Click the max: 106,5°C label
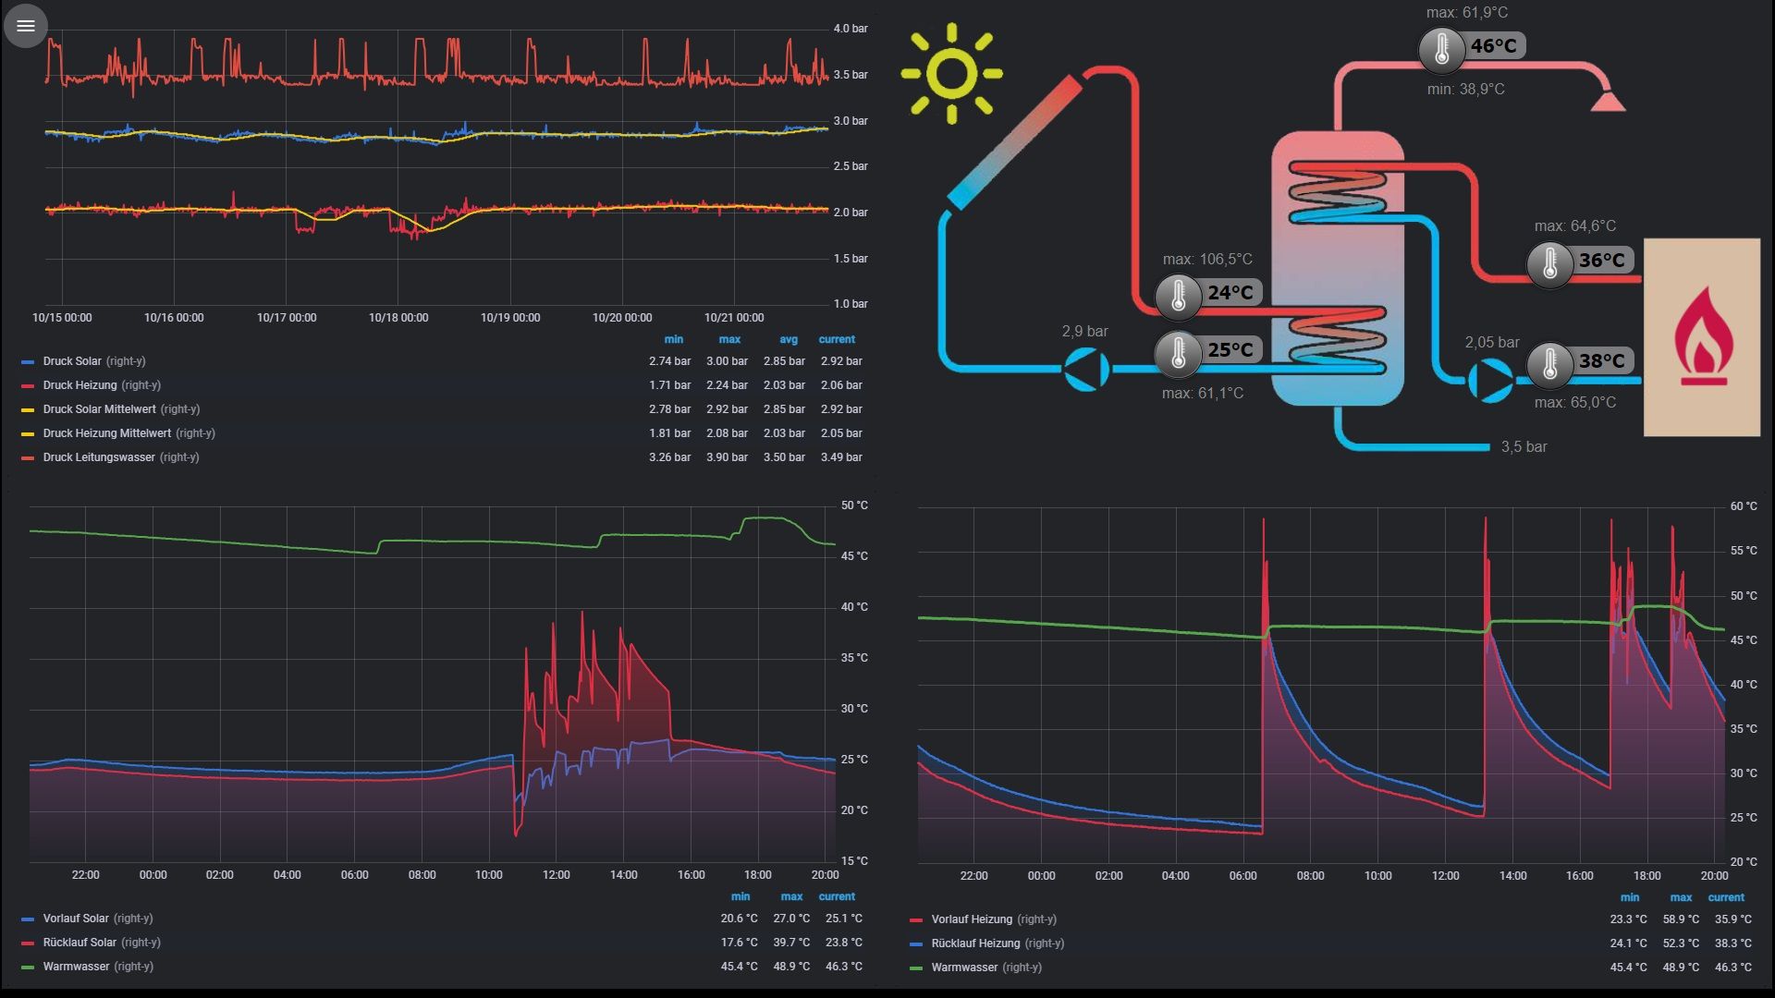Image resolution: width=1775 pixels, height=998 pixels. point(1207,259)
